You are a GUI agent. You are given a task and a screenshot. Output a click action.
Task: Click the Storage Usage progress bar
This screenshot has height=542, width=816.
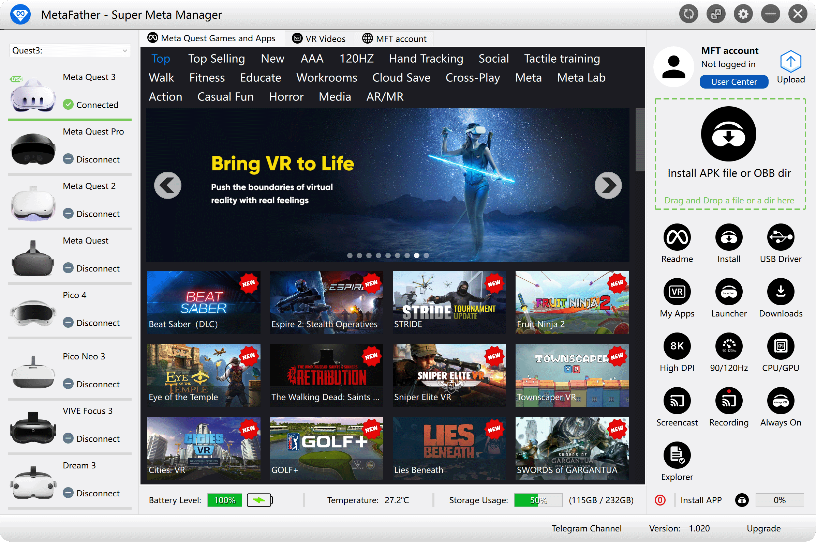pos(538,500)
